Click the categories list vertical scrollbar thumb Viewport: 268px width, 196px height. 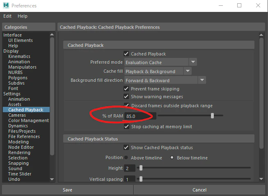coord(52,97)
